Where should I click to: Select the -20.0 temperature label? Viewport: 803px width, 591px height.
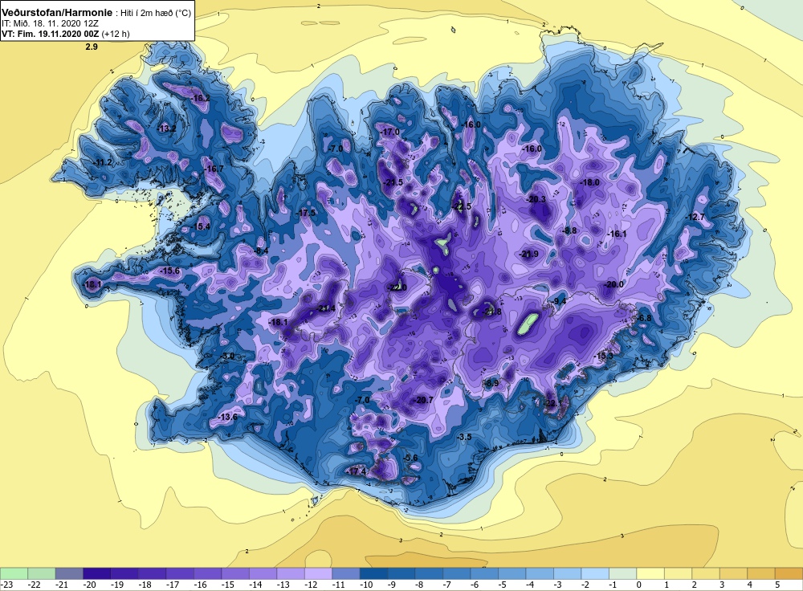(613, 284)
